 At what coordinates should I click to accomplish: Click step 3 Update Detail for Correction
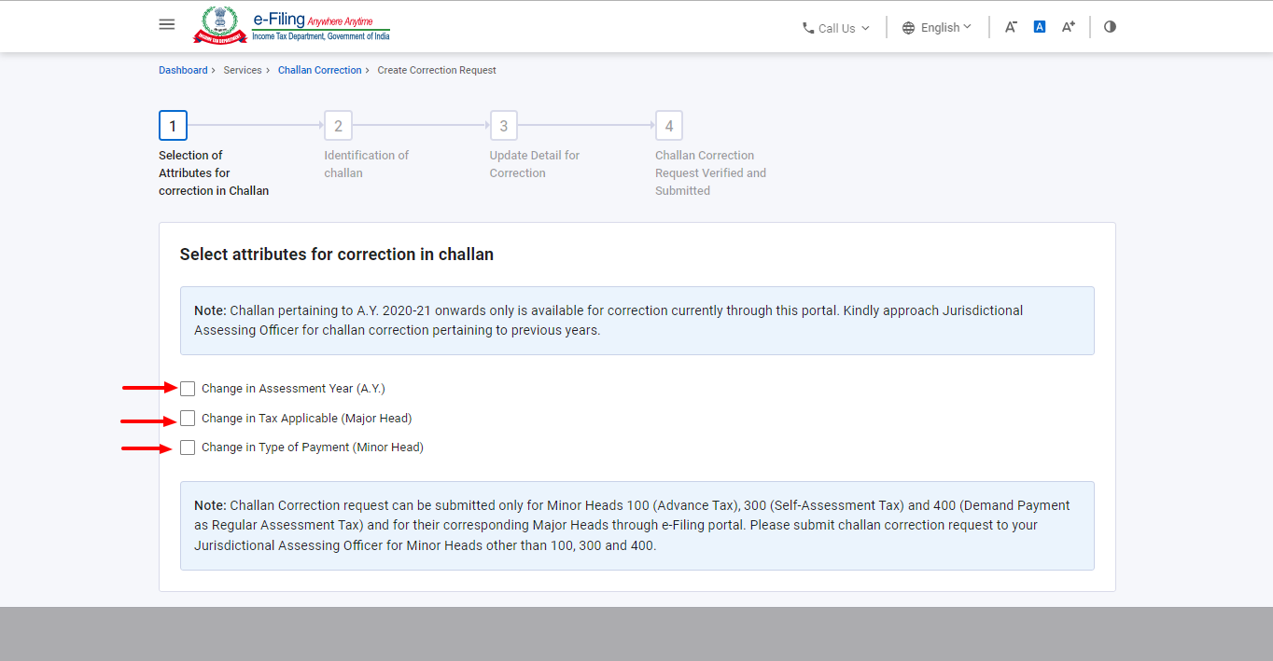(x=503, y=125)
